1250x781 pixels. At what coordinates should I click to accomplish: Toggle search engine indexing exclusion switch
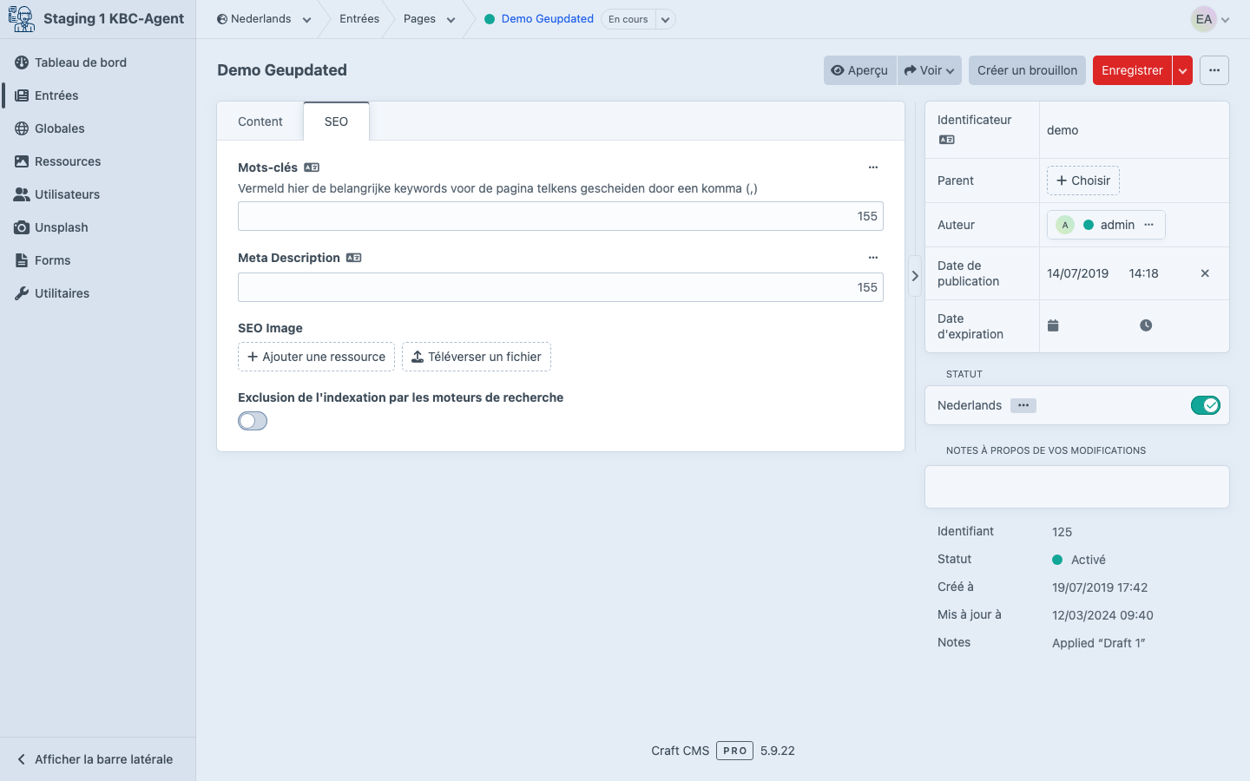tap(253, 421)
